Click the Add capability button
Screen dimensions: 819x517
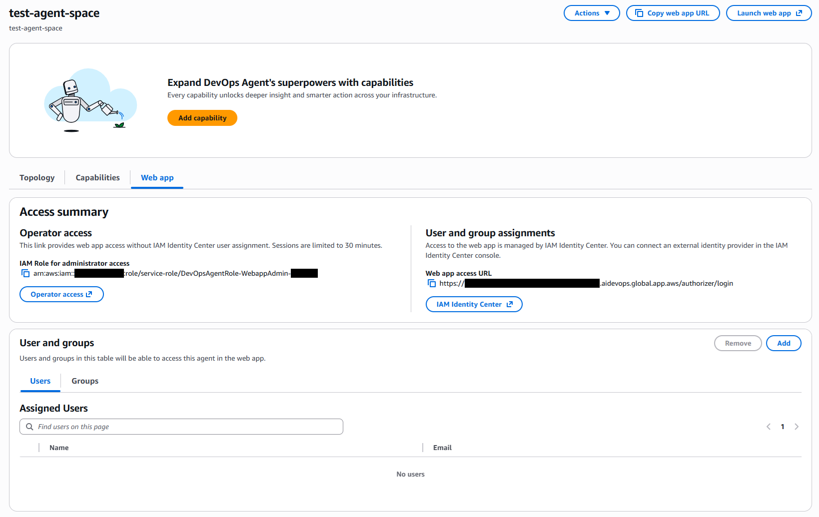click(x=202, y=118)
